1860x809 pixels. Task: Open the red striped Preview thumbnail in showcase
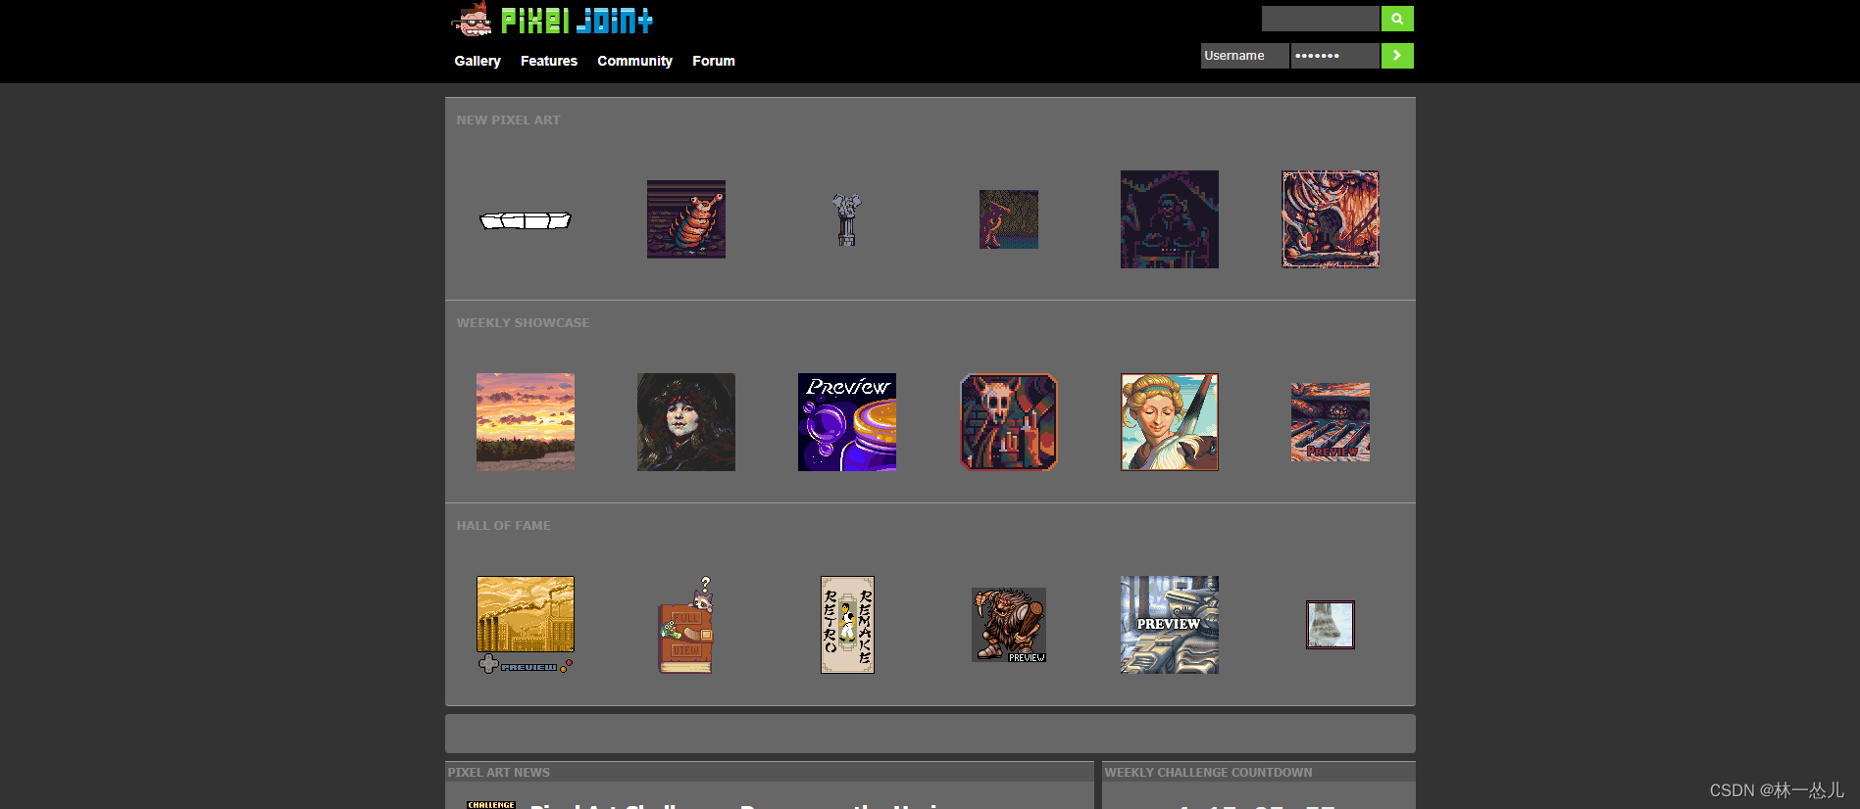tap(1331, 422)
